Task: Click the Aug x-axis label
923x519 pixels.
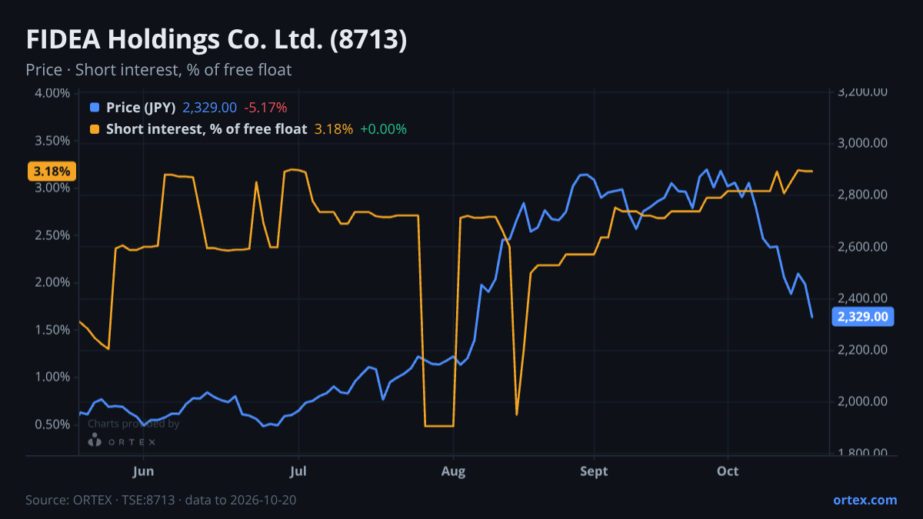Action: [454, 471]
